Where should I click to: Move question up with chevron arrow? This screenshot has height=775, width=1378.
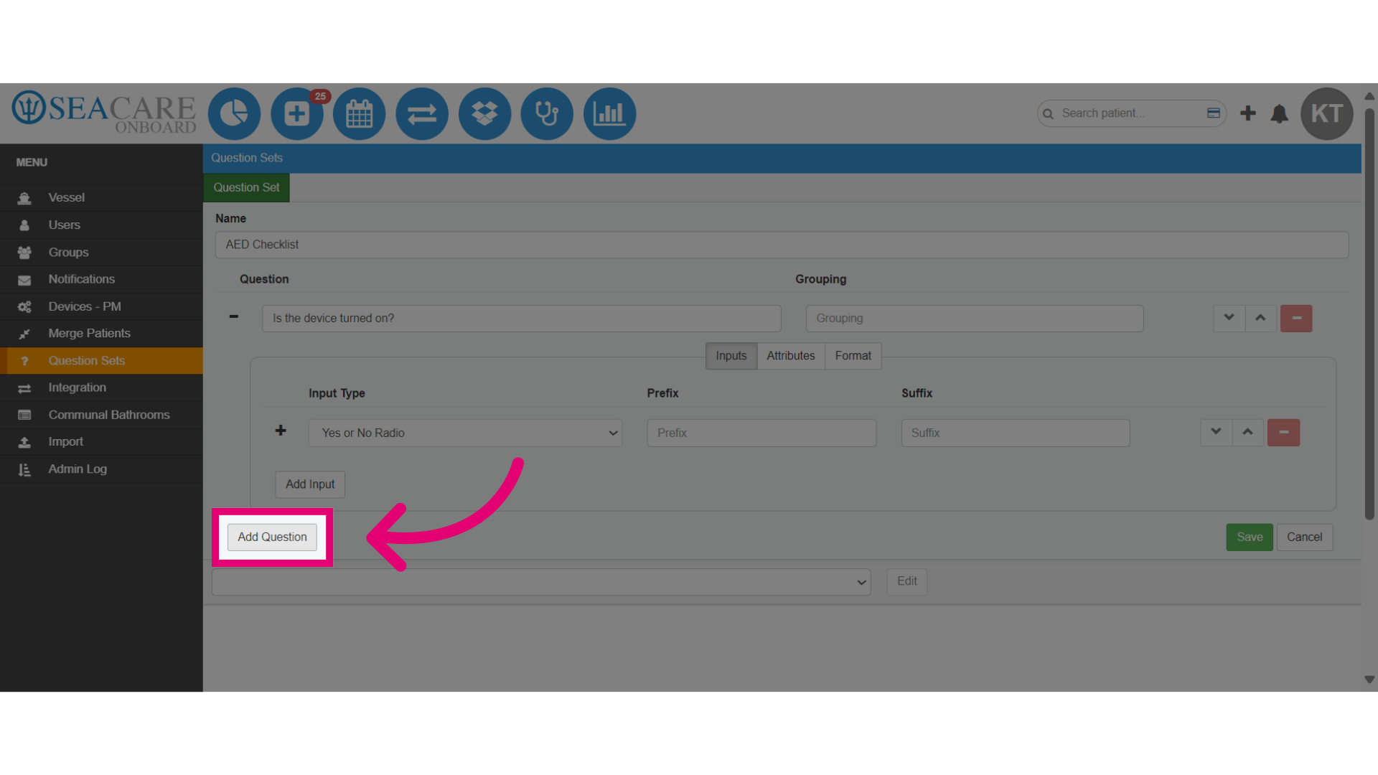pyautogui.click(x=1260, y=318)
